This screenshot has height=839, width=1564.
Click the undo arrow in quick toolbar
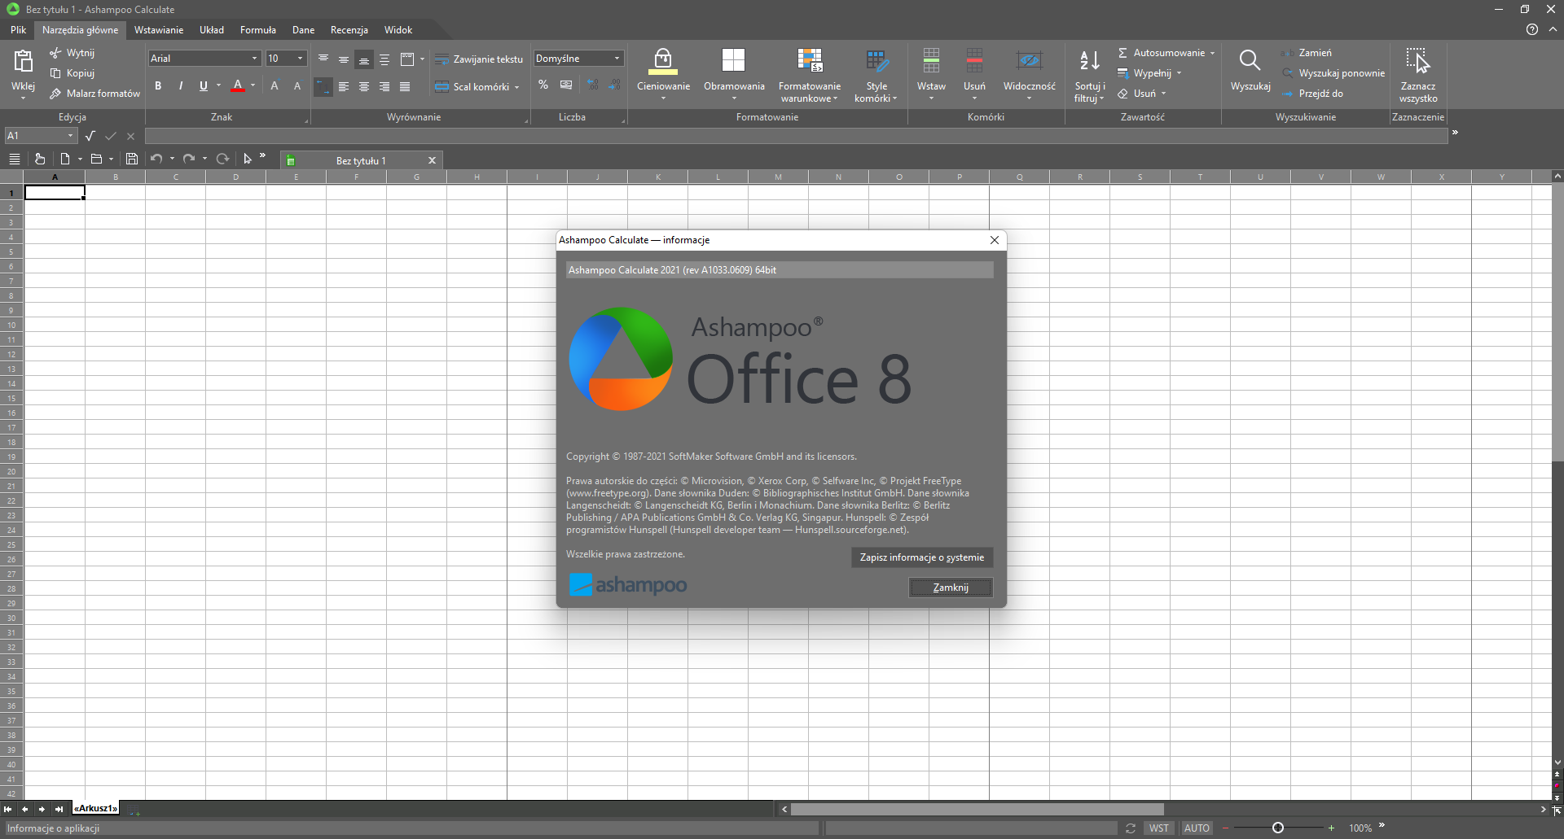[x=156, y=159]
